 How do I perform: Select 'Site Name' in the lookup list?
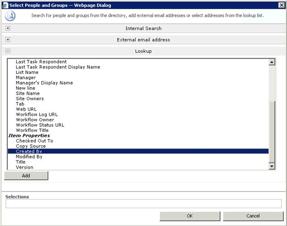click(138, 93)
